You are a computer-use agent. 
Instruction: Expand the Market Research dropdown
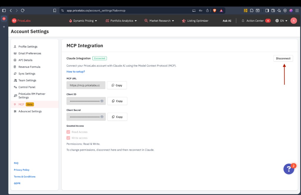[159, 21]
